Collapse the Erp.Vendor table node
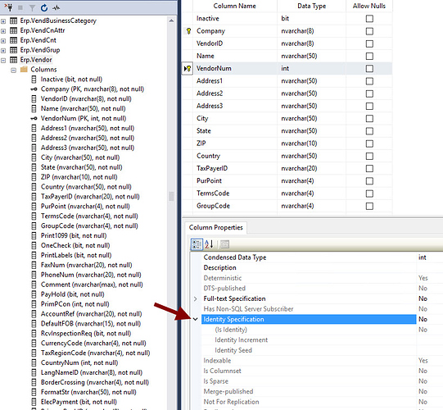 click(x=3, y=60)
